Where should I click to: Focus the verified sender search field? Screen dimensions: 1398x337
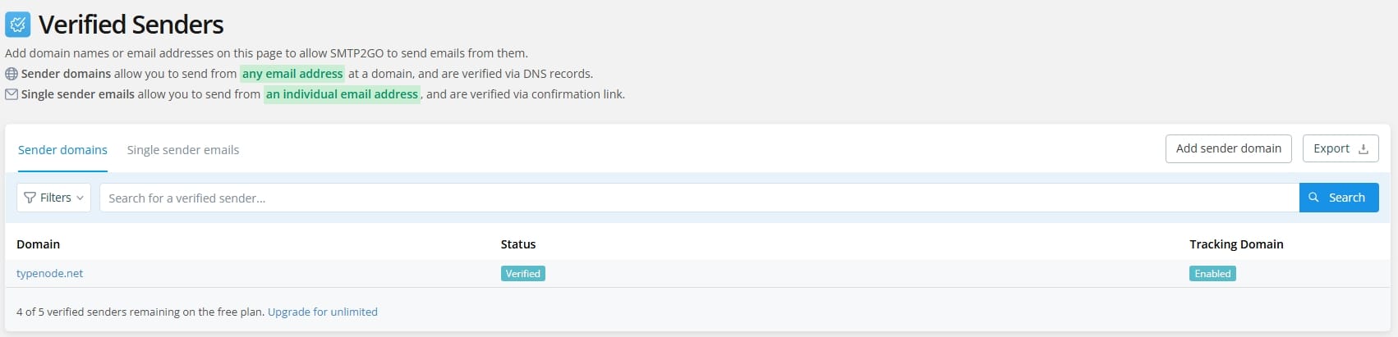(x=698, y=198)
